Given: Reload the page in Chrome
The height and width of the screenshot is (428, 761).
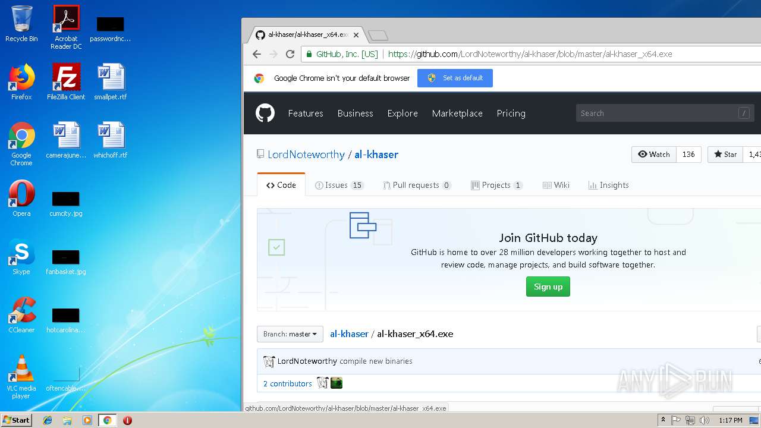Looking at the screenshot, I should point(290,54).
